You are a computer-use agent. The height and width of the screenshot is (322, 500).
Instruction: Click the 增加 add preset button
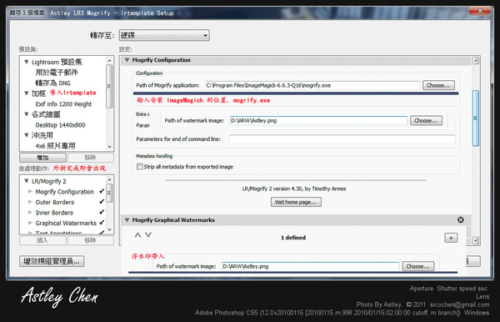click(x=42, y=158)
